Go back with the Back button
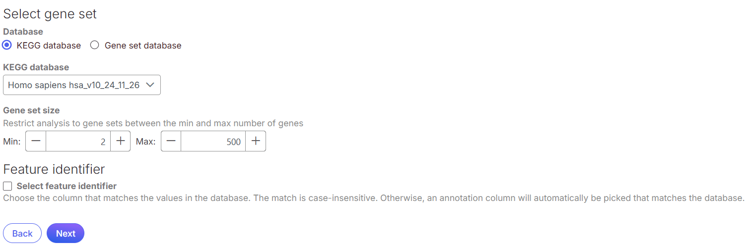 (22, 234)
